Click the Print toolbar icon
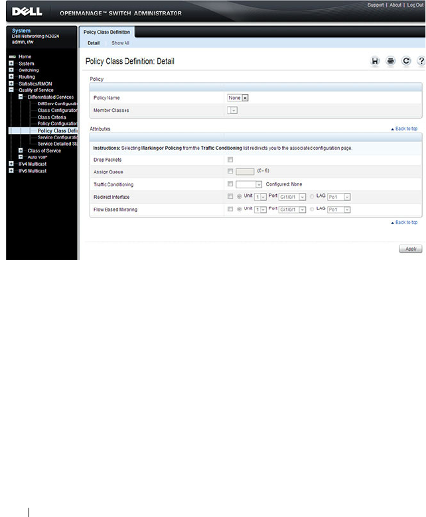426x517 pixels. tap(391, 61)
